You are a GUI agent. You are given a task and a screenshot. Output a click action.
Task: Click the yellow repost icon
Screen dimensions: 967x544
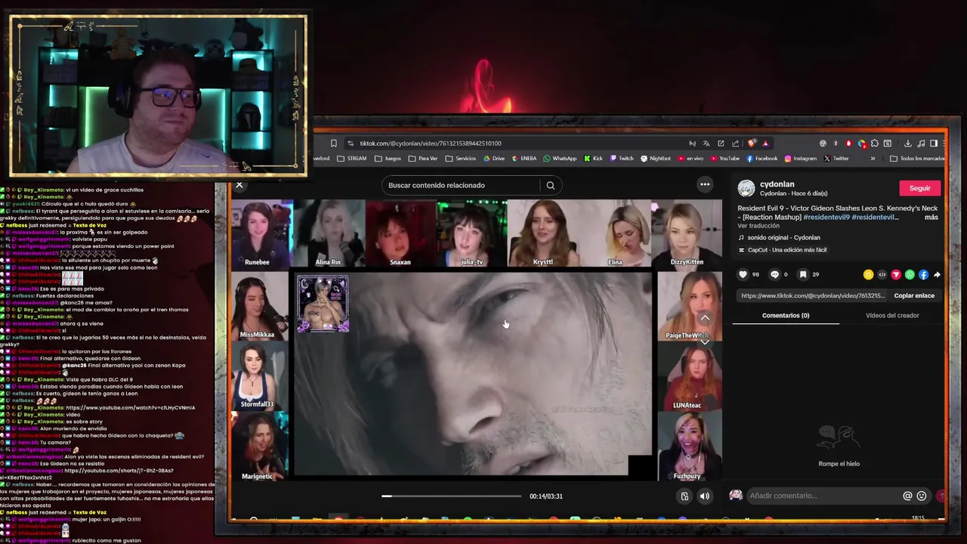[868, 274]
